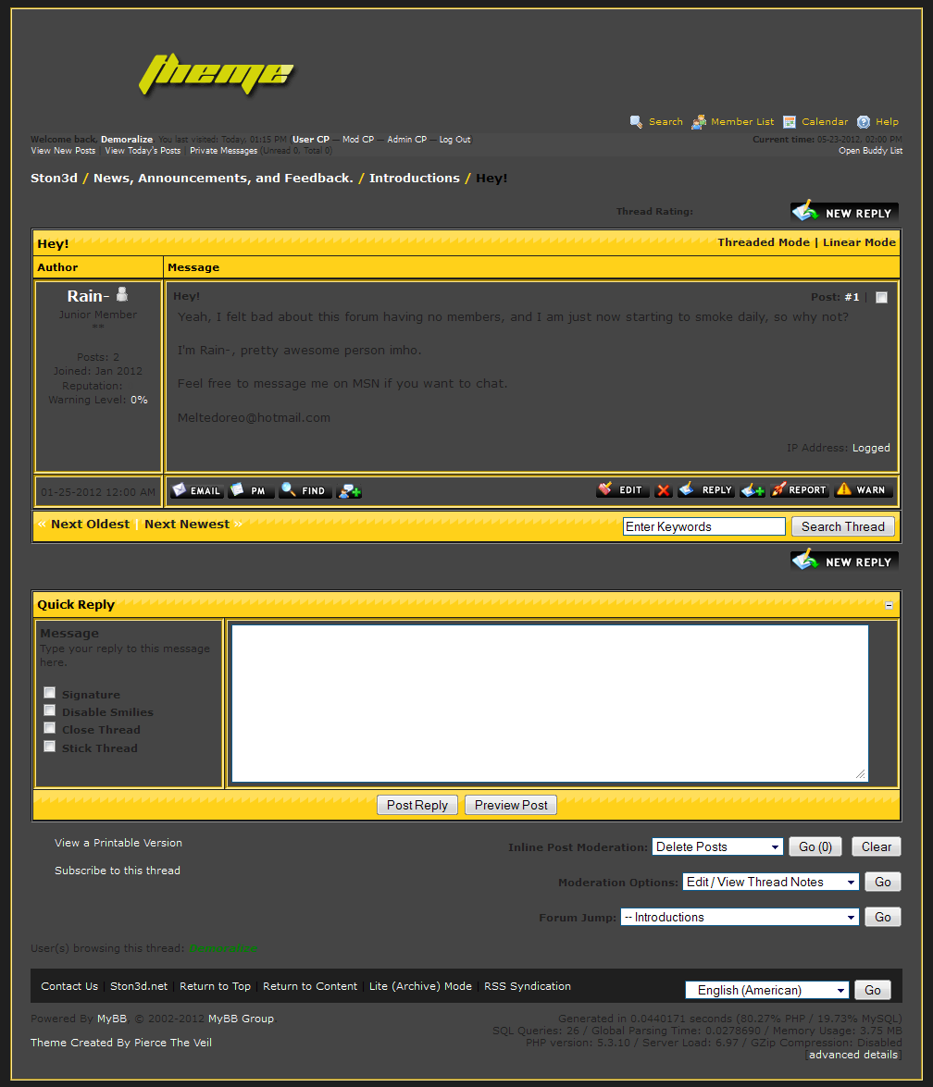Open the Inline Post Moderation dropdown
This screenshot has width=933, height=1087.
point(717,846)
